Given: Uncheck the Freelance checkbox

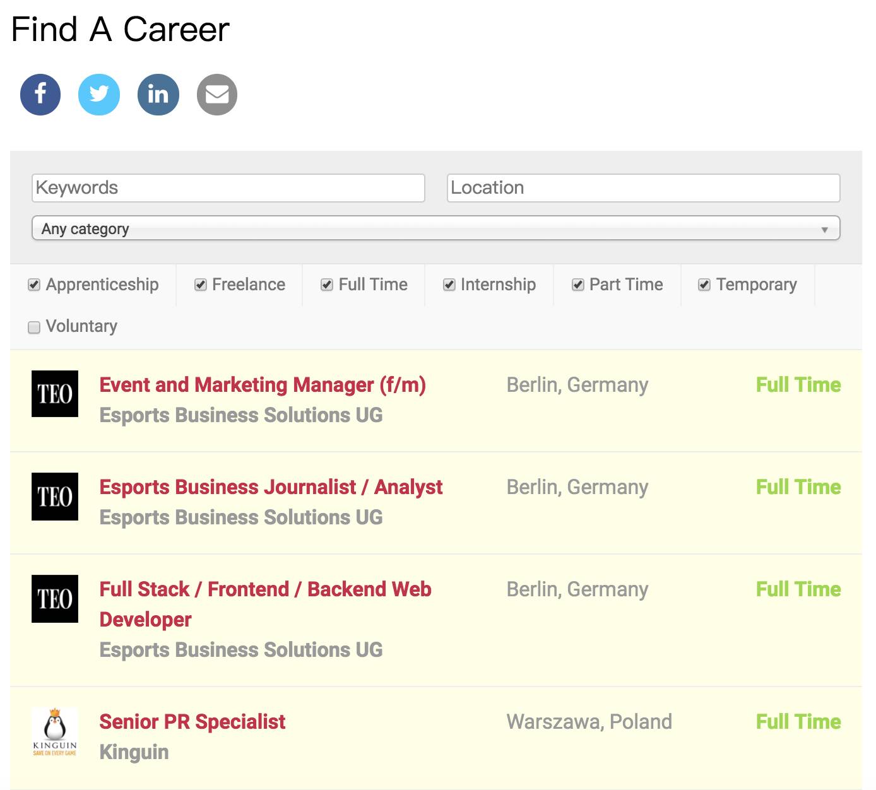Looking at the screenshot, I should pos(201,285).
